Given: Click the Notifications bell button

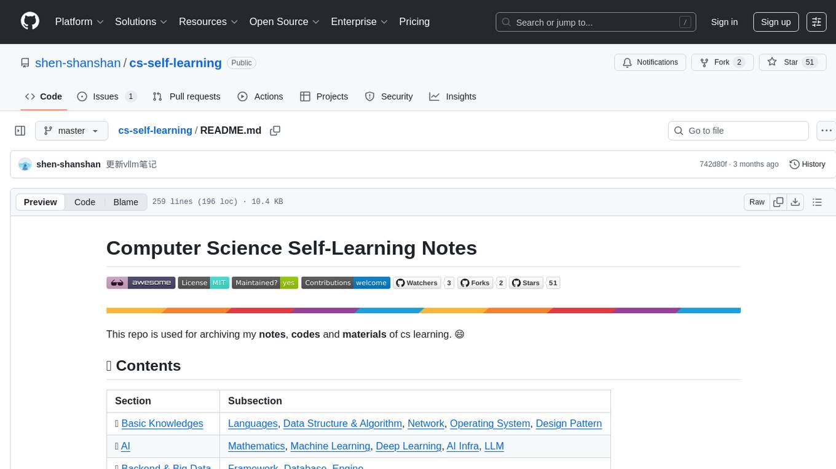Looking at the screenshot, I should tap(650, 62).
